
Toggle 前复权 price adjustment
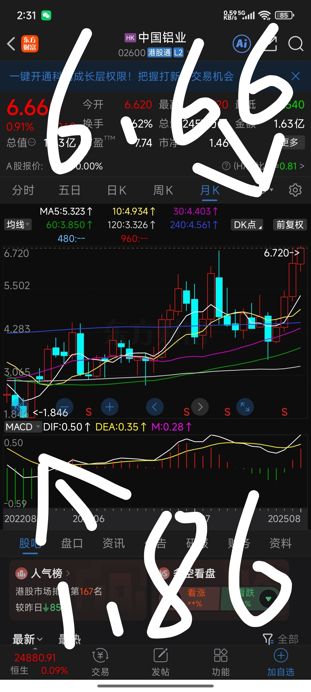pyautogui.click(x=290, y=225)
